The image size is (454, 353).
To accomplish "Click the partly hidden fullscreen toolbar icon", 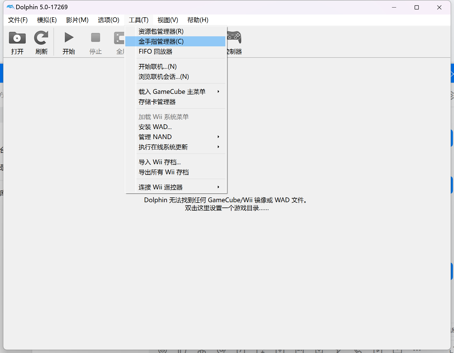I will [x=119, y=38].
